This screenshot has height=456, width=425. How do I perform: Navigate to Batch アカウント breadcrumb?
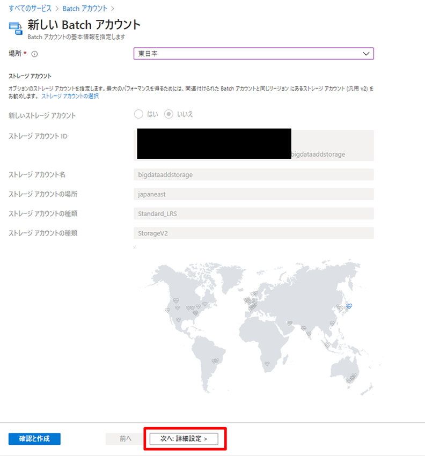(x=85, y=9)
